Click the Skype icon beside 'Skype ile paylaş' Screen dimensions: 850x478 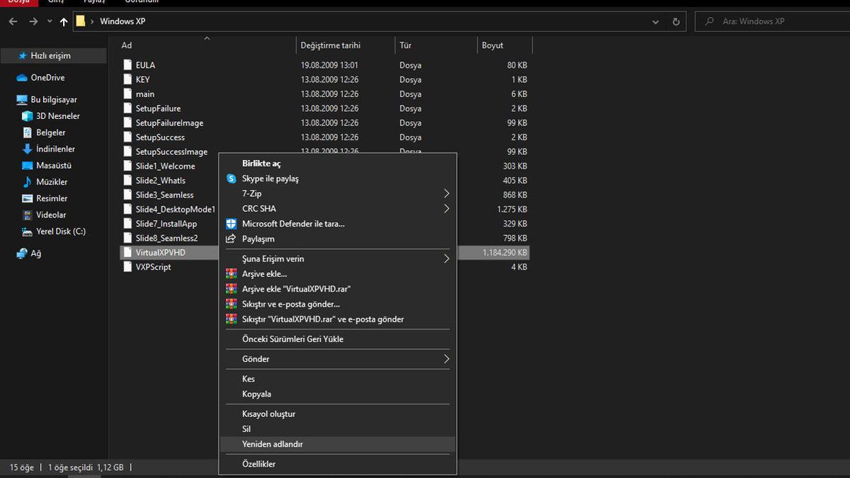[x=231, y=178]
